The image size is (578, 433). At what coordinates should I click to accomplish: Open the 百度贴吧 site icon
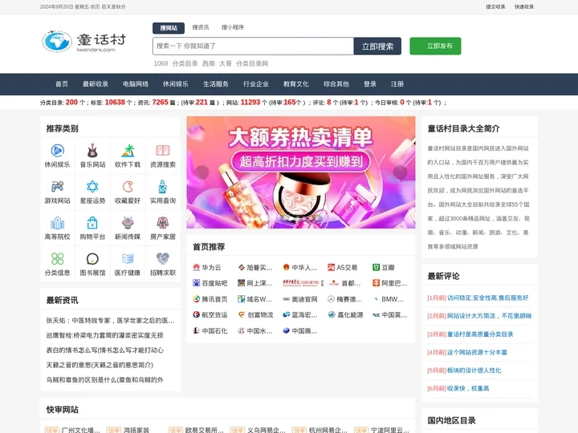click(x=196, y=283)
